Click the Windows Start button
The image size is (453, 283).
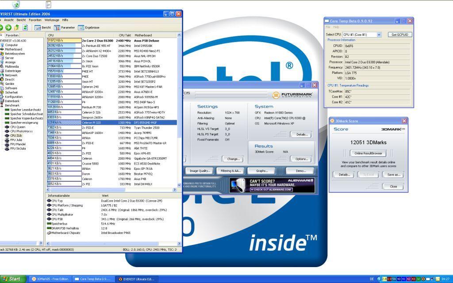(13, 279)
